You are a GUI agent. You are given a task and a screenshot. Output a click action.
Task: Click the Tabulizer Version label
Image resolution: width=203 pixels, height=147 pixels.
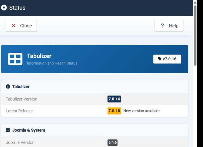coord(22,99)
